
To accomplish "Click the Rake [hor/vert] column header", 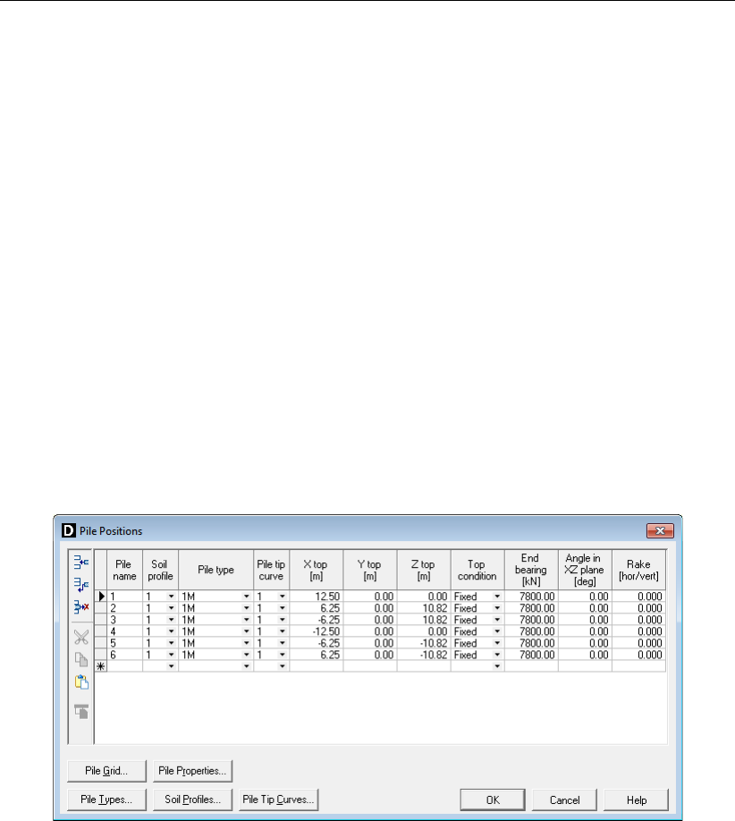I will pyautogui.click(x=638, y=570).
